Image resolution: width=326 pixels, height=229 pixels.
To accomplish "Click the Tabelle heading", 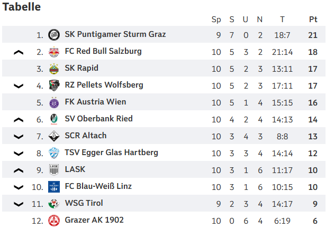I will (x=22, y=7).
